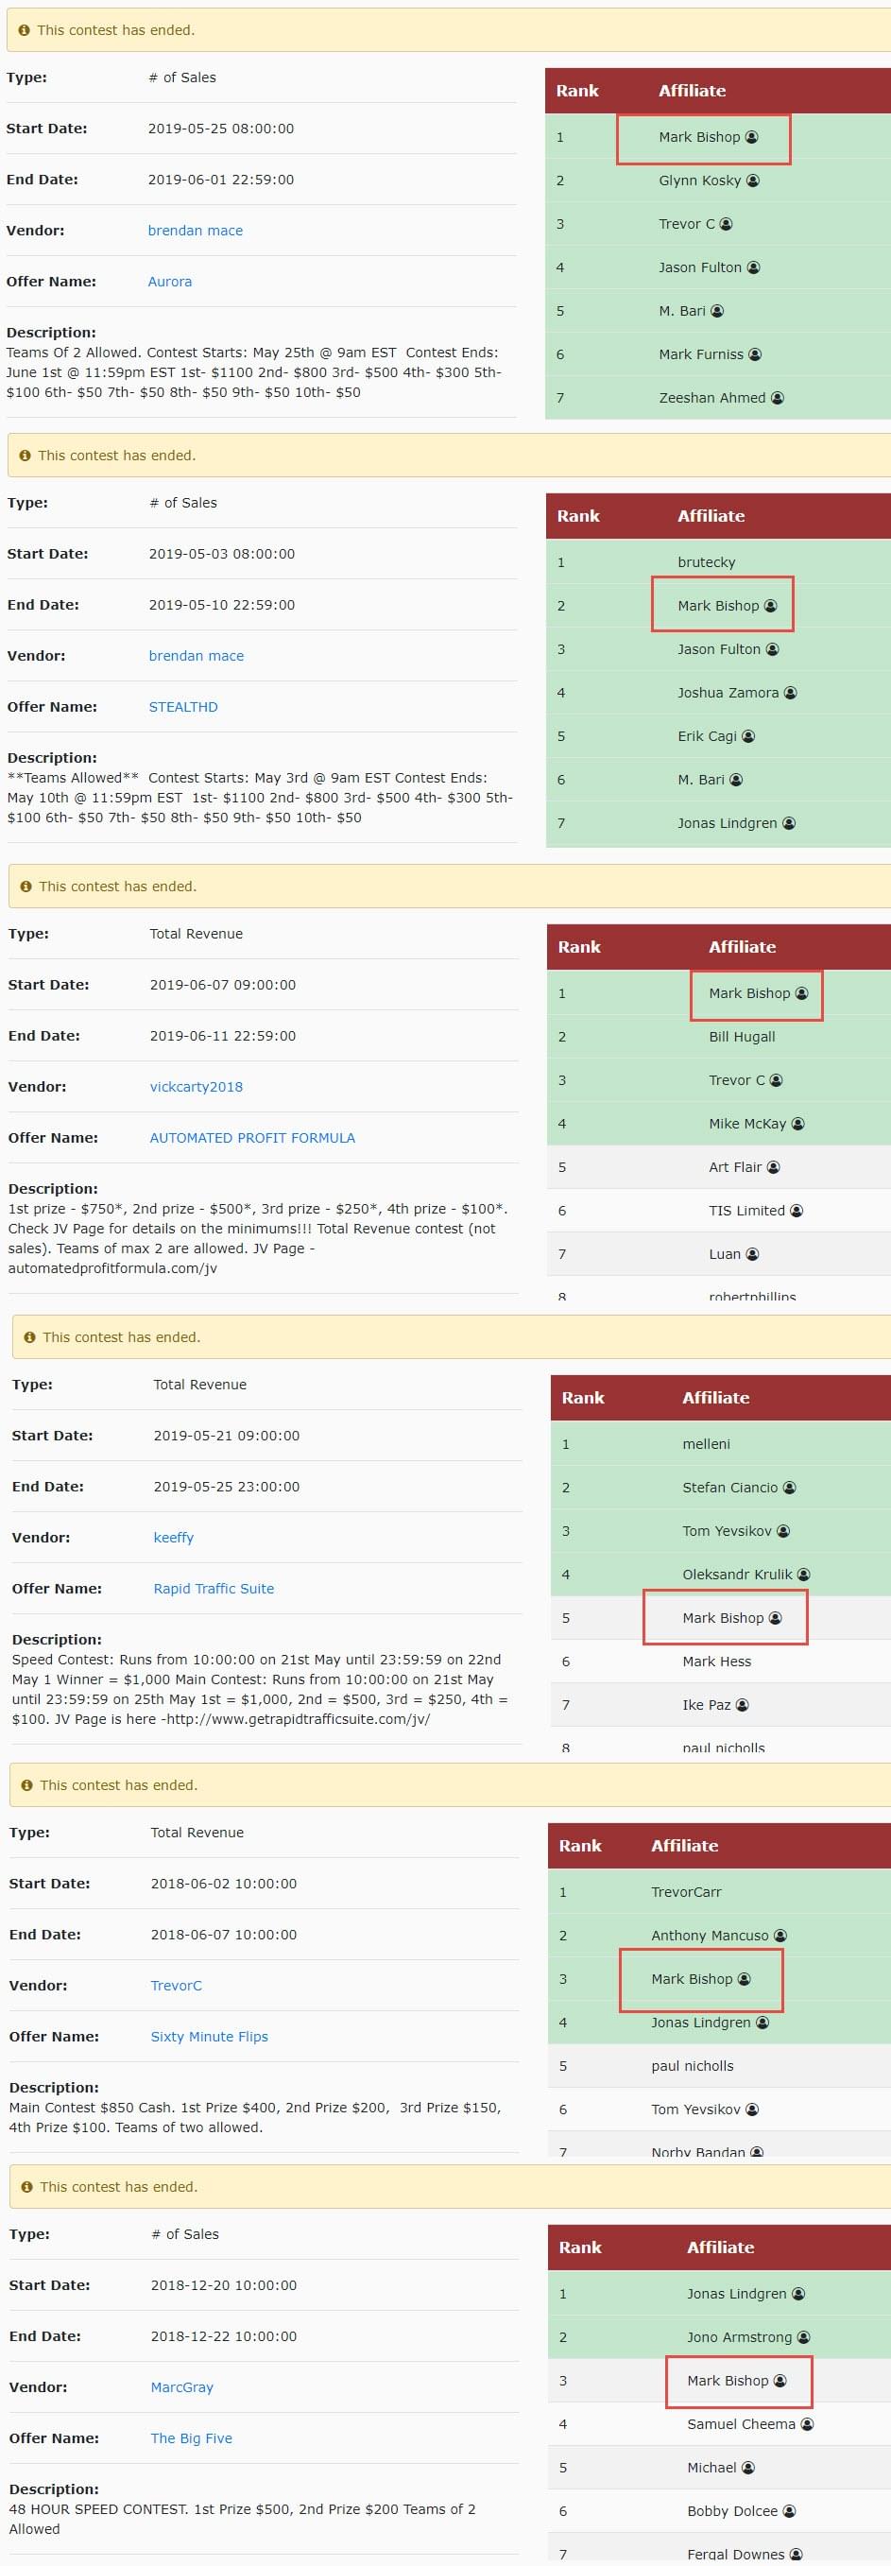Click Jonas Lindgren's icon in Sixty Minute Flips leaderboard
The height and width of the screenshot is (2566, 891).
(762, 2023)
